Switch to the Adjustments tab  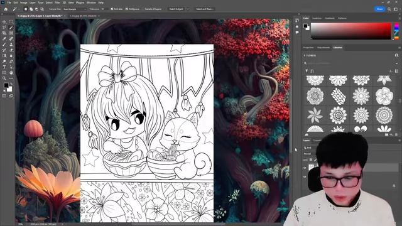(323, 48)
